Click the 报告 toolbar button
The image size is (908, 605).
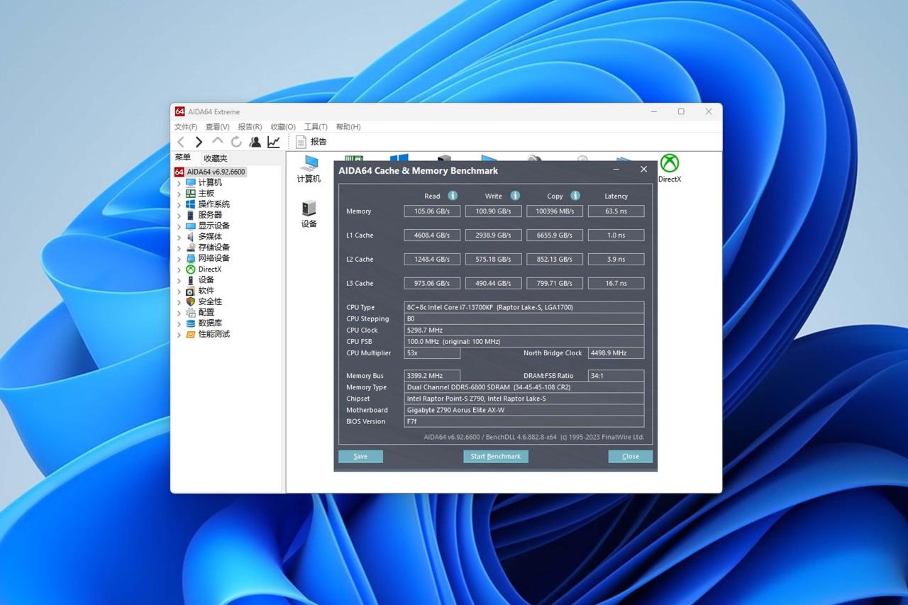pyautogui.click(x=311, y=142)
